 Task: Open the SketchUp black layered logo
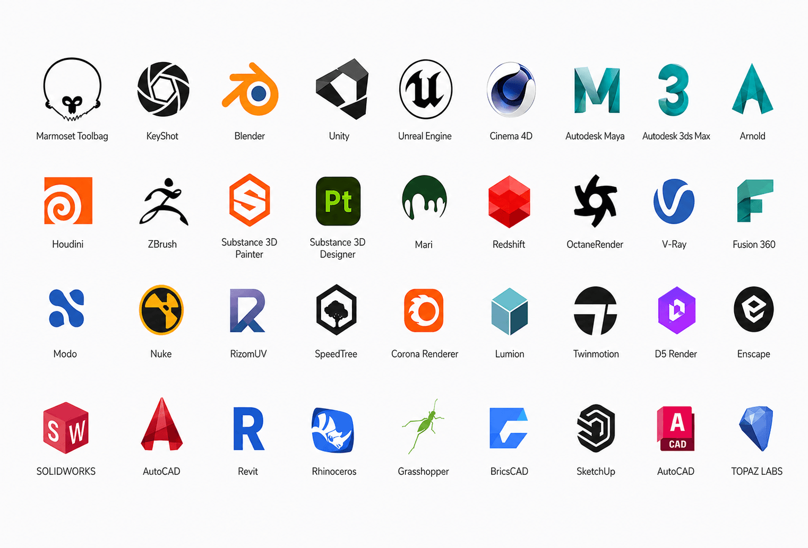coord(596,428)
